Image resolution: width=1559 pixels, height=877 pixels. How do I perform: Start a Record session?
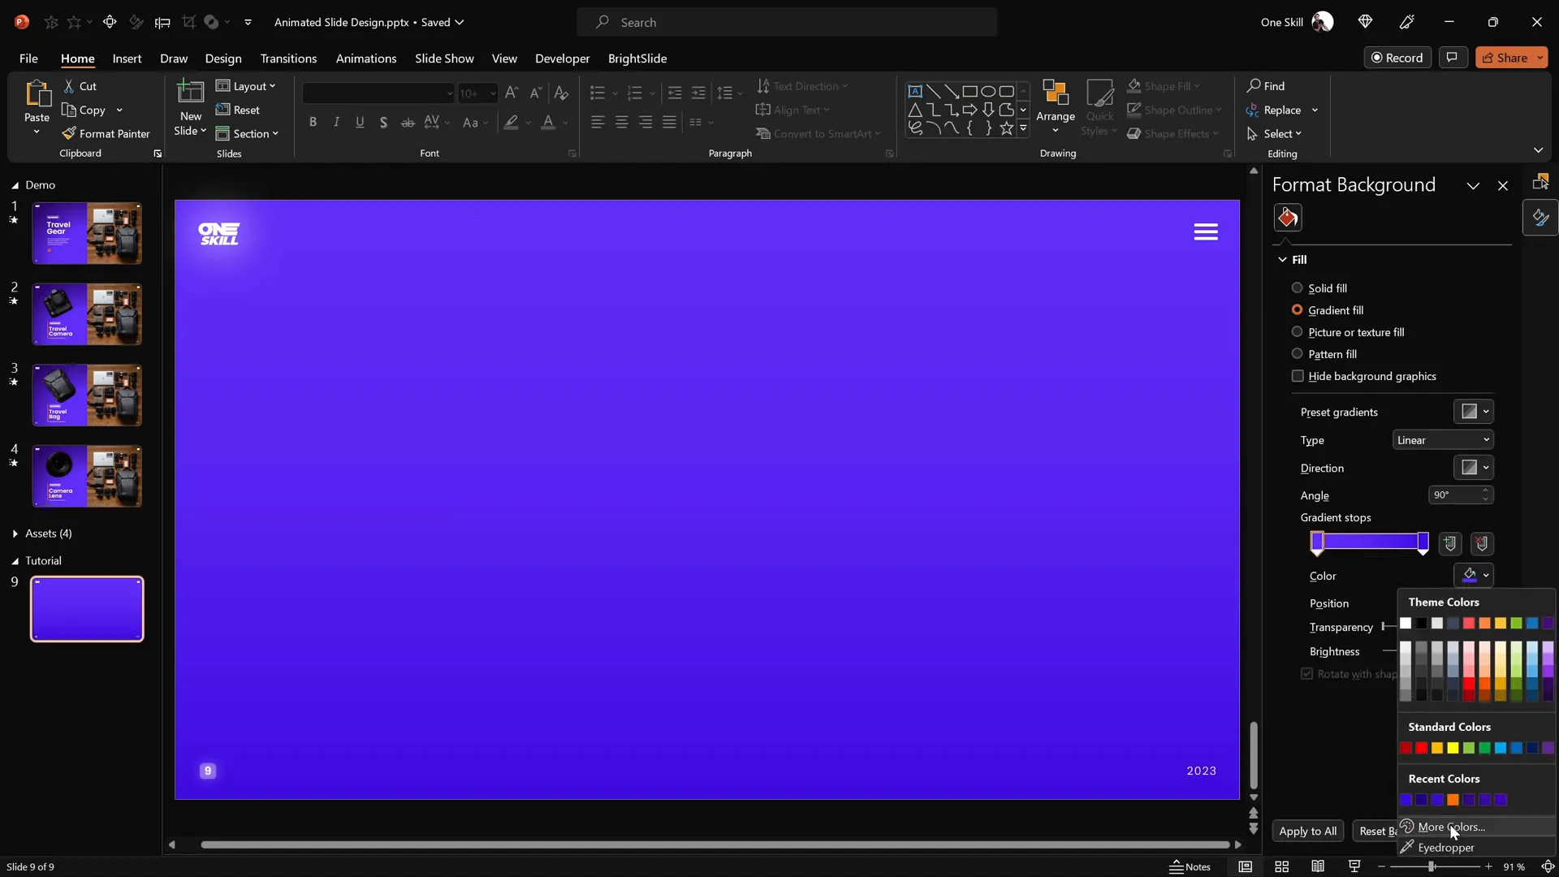[1398, 57]
